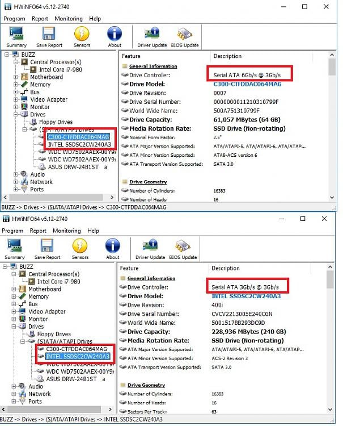
Task: Expand Memory node in the top window tree
Action: pyautogui.click(x=16, y=85)
